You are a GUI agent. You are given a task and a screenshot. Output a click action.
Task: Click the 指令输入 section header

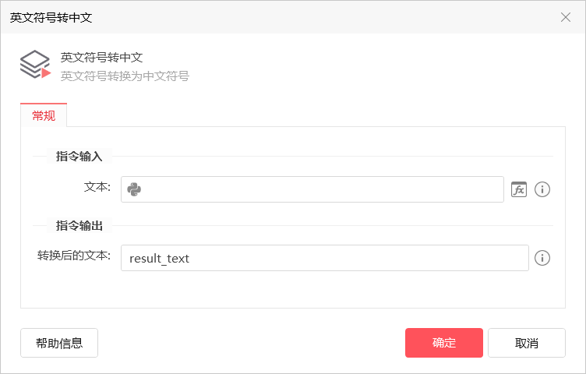tap(79, 156)
